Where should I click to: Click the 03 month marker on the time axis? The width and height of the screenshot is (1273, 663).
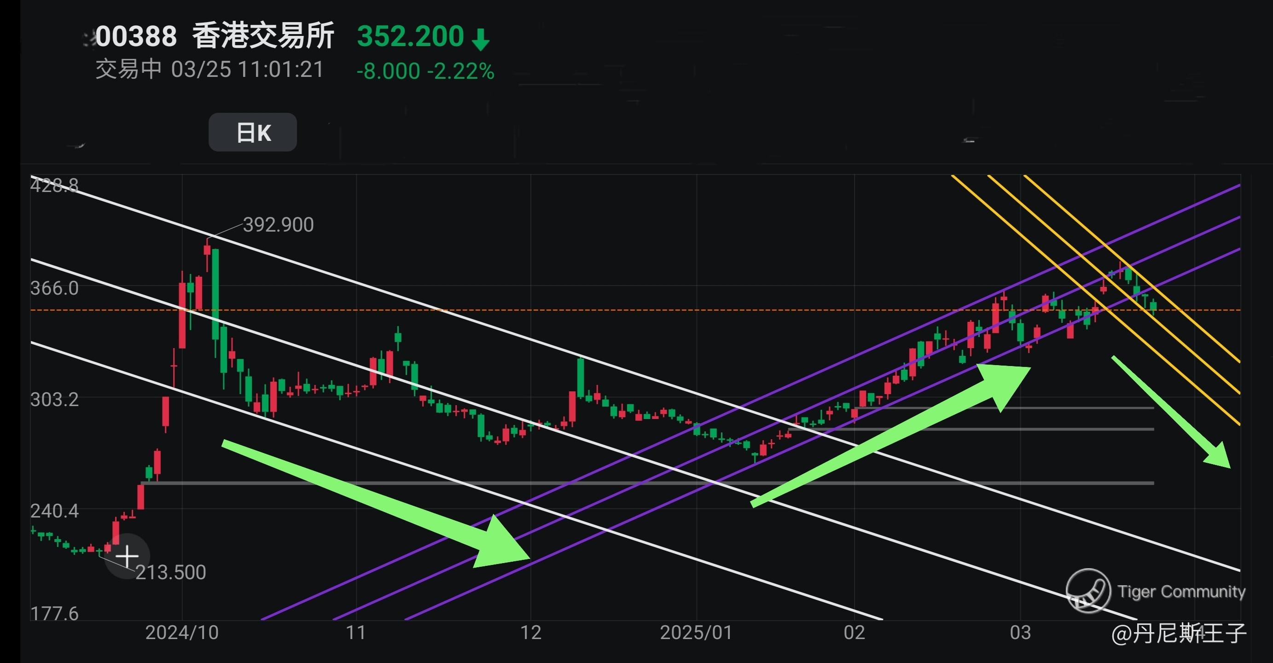(1020, 632)
